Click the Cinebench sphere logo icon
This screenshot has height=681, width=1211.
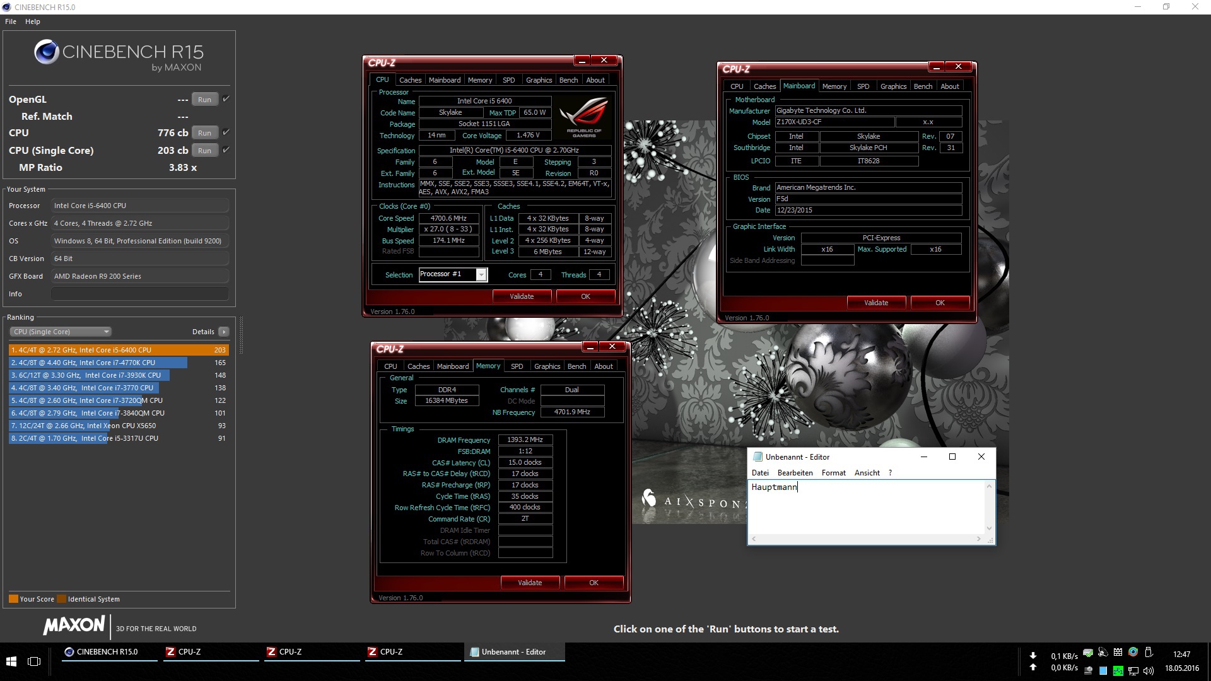tap(47, 52)
